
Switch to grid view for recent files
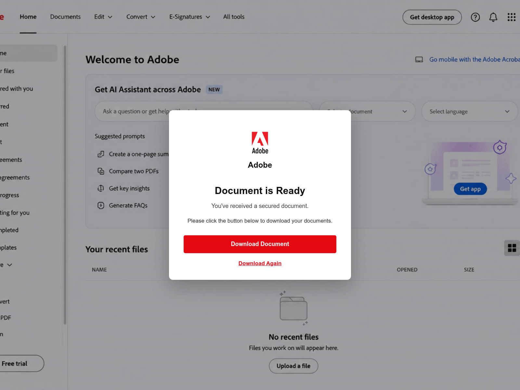pos(512,248)
